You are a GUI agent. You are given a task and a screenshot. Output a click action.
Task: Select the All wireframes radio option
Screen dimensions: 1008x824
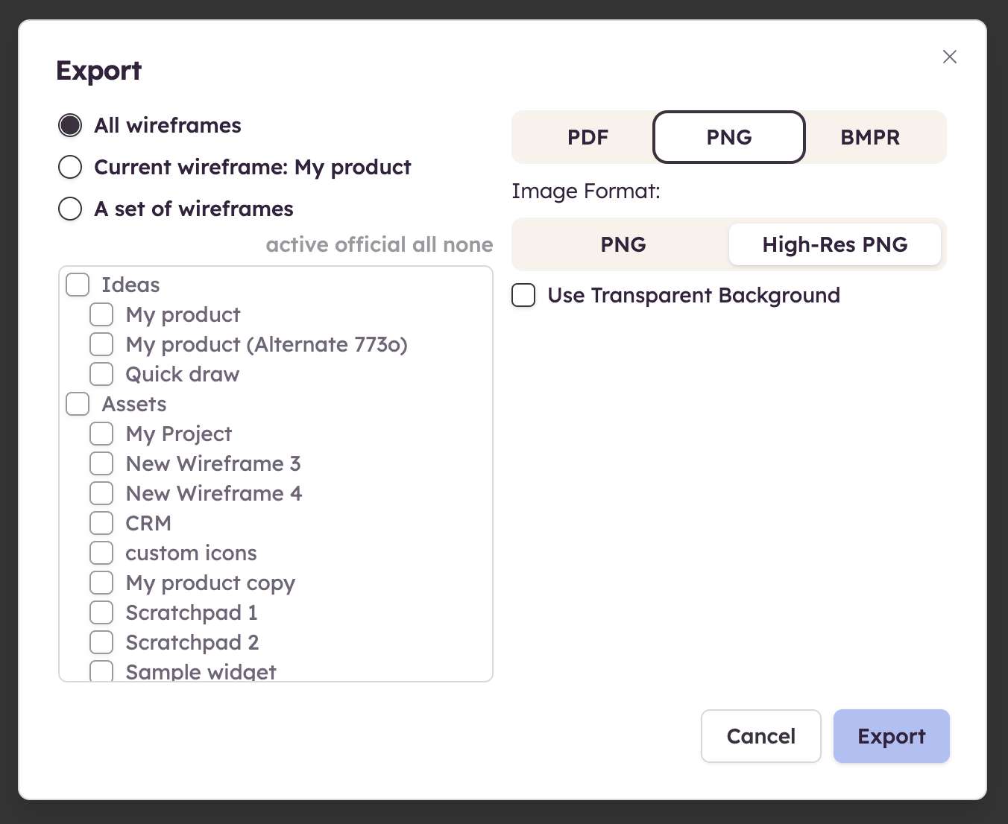pyautogui.click(x=70, y=125)
